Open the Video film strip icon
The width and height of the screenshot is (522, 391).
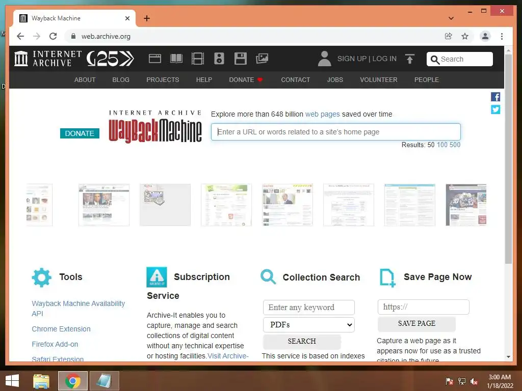198,59
